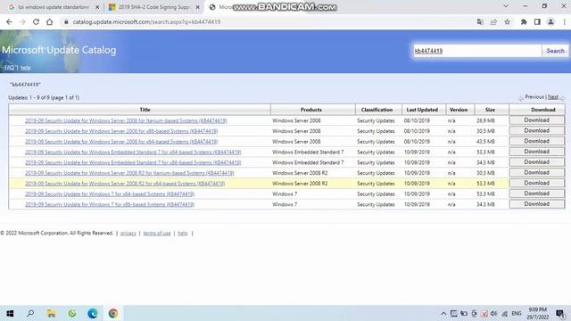Download the Server 2008 R2 Itanium update
This screenshot has width=571, height=321.
(537, 173)
